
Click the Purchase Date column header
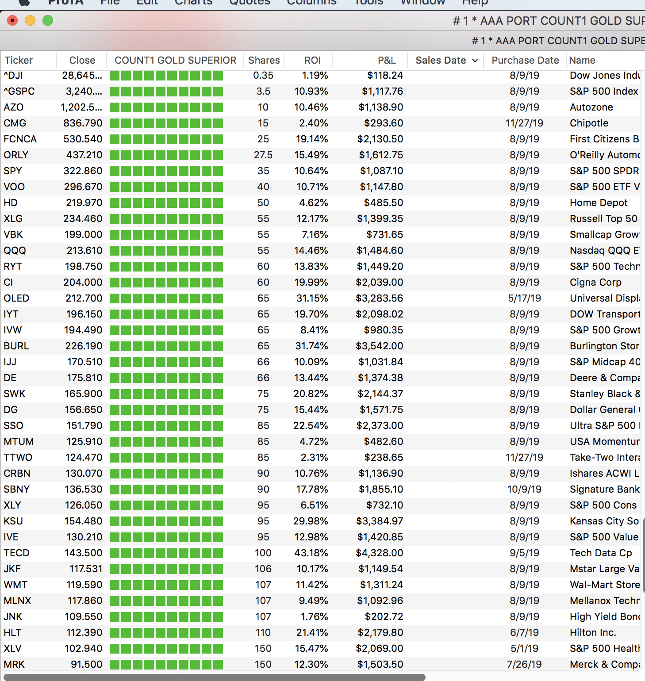(x=525, y=60)
